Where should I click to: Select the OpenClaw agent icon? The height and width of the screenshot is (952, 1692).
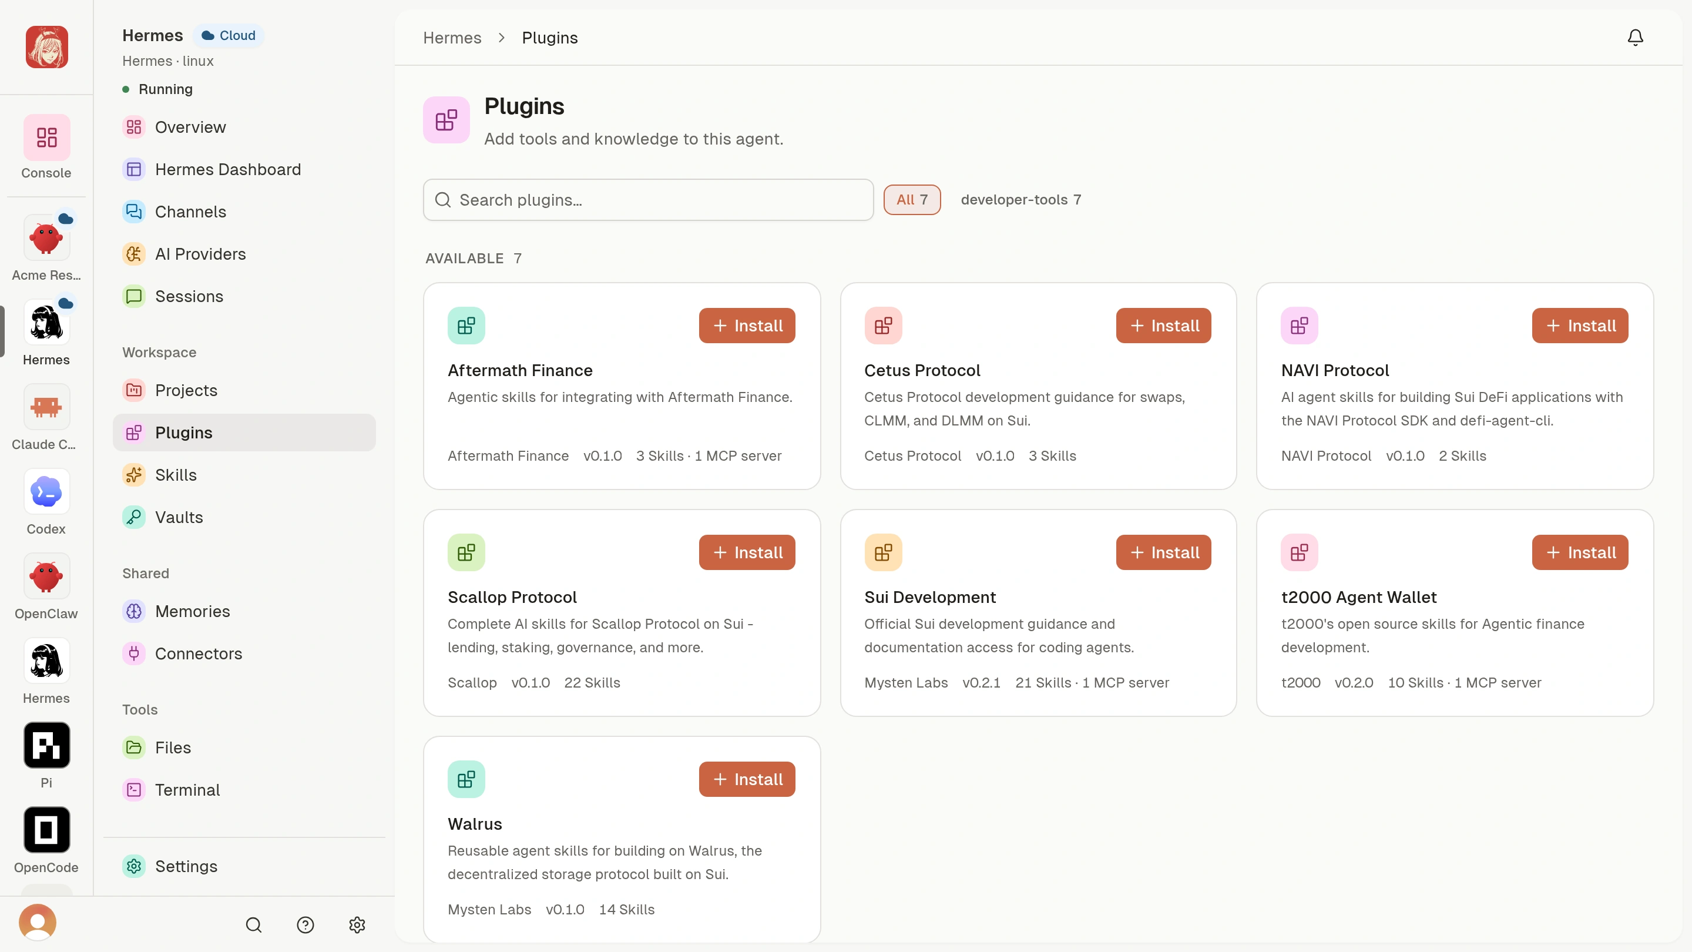[46, 576]
